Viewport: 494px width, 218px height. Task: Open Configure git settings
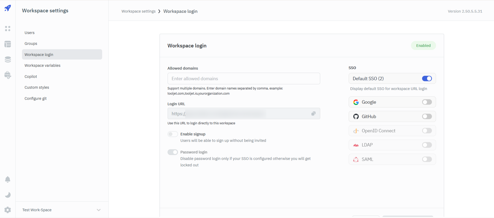(62, 99)
